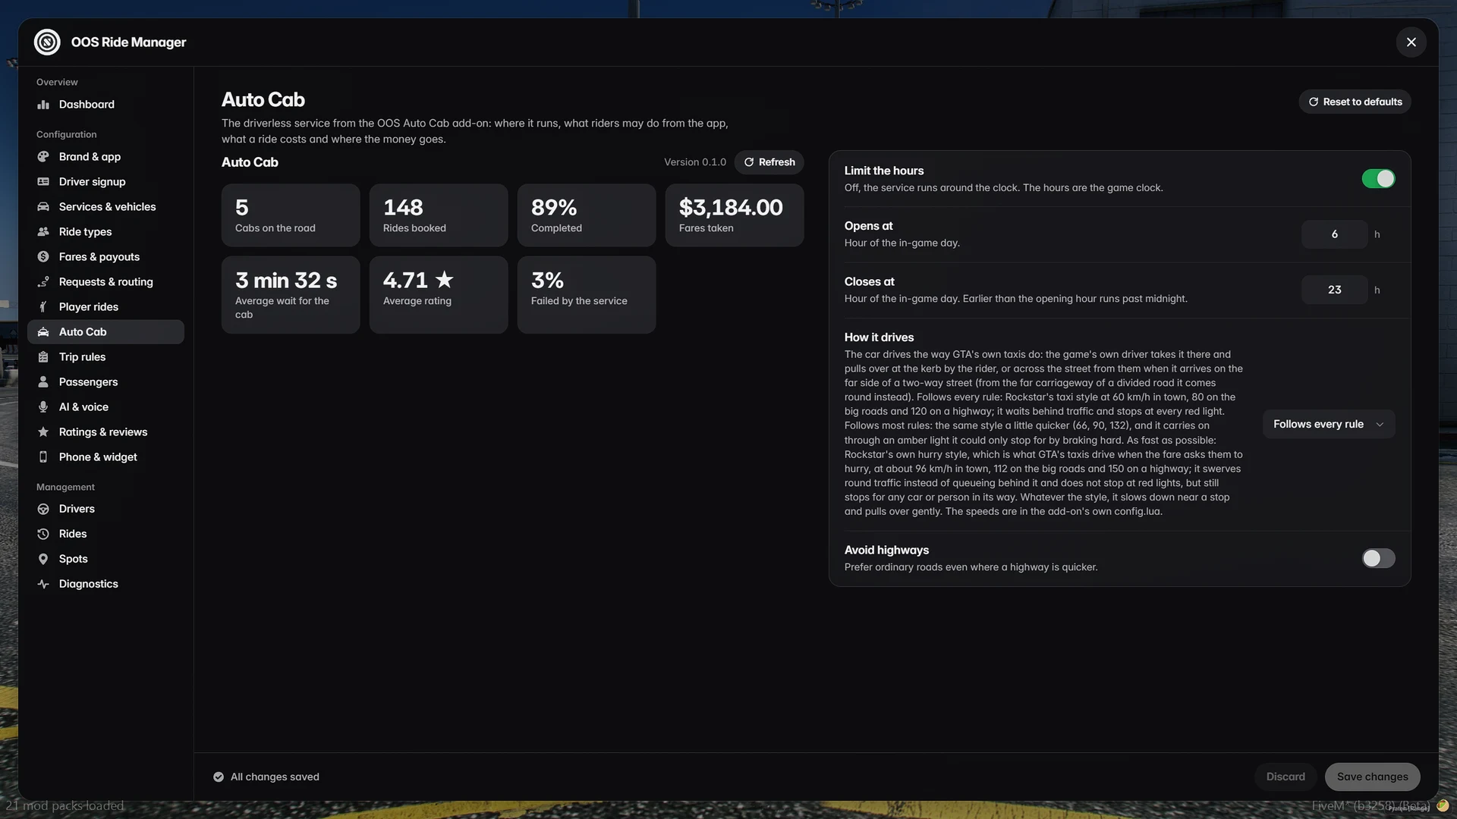1457x819 pixels.
Task: Click the OOS Ride Manager logo
Action: pyautogui.click(x=47, y=42)
